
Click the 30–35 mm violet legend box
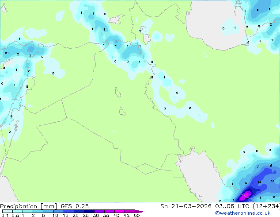99,211
